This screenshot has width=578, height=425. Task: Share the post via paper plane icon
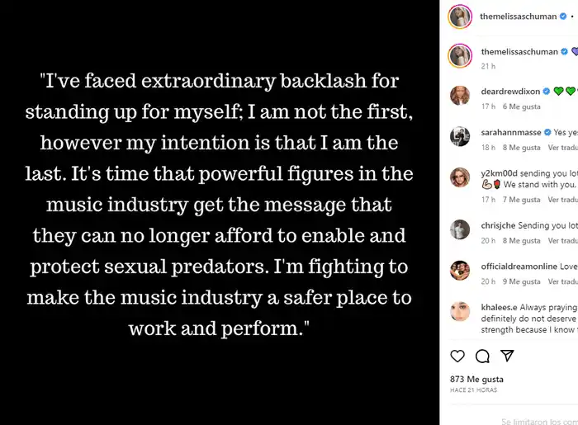pyautogui.click(x=508, y=356)
